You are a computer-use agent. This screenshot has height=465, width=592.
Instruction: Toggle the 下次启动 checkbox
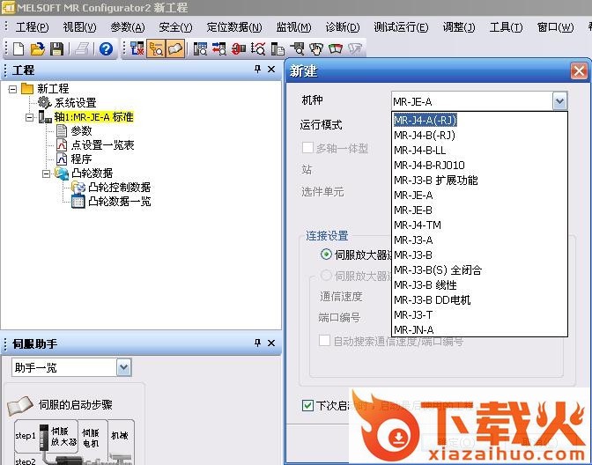307,405
